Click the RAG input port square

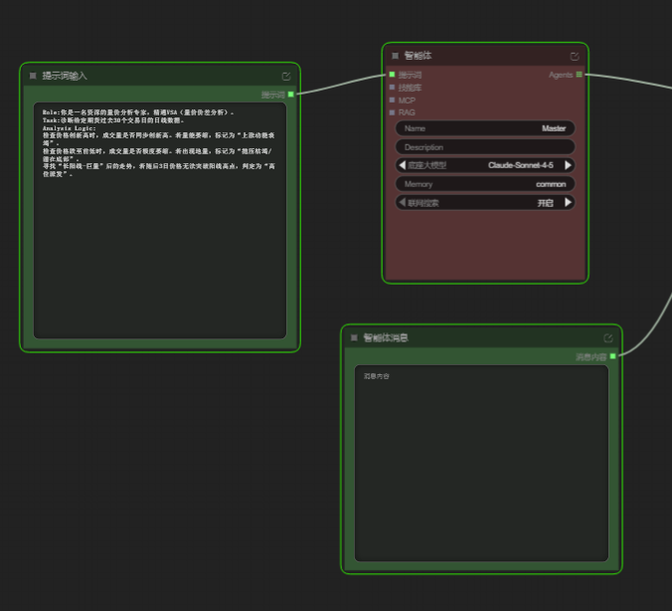click(393, 112)
